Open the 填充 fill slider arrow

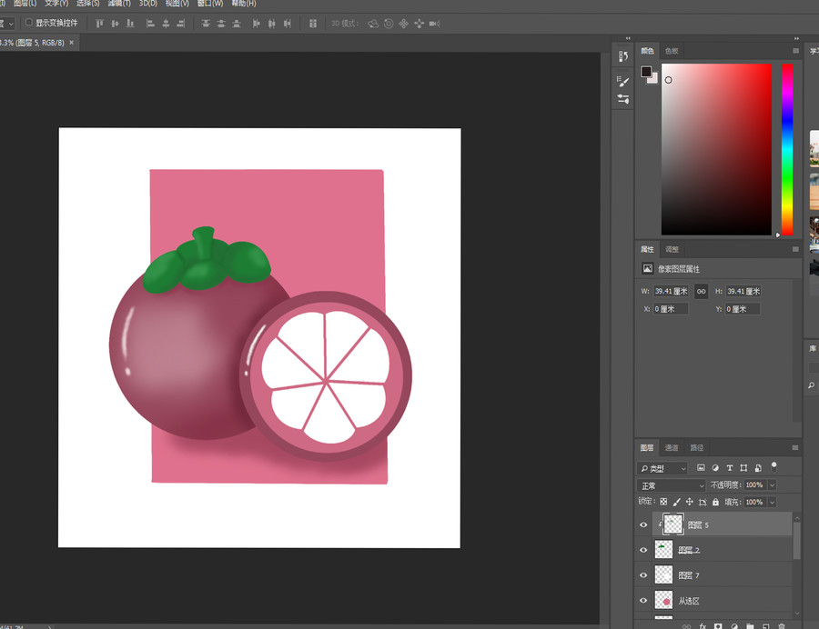(x=772, y=503)
